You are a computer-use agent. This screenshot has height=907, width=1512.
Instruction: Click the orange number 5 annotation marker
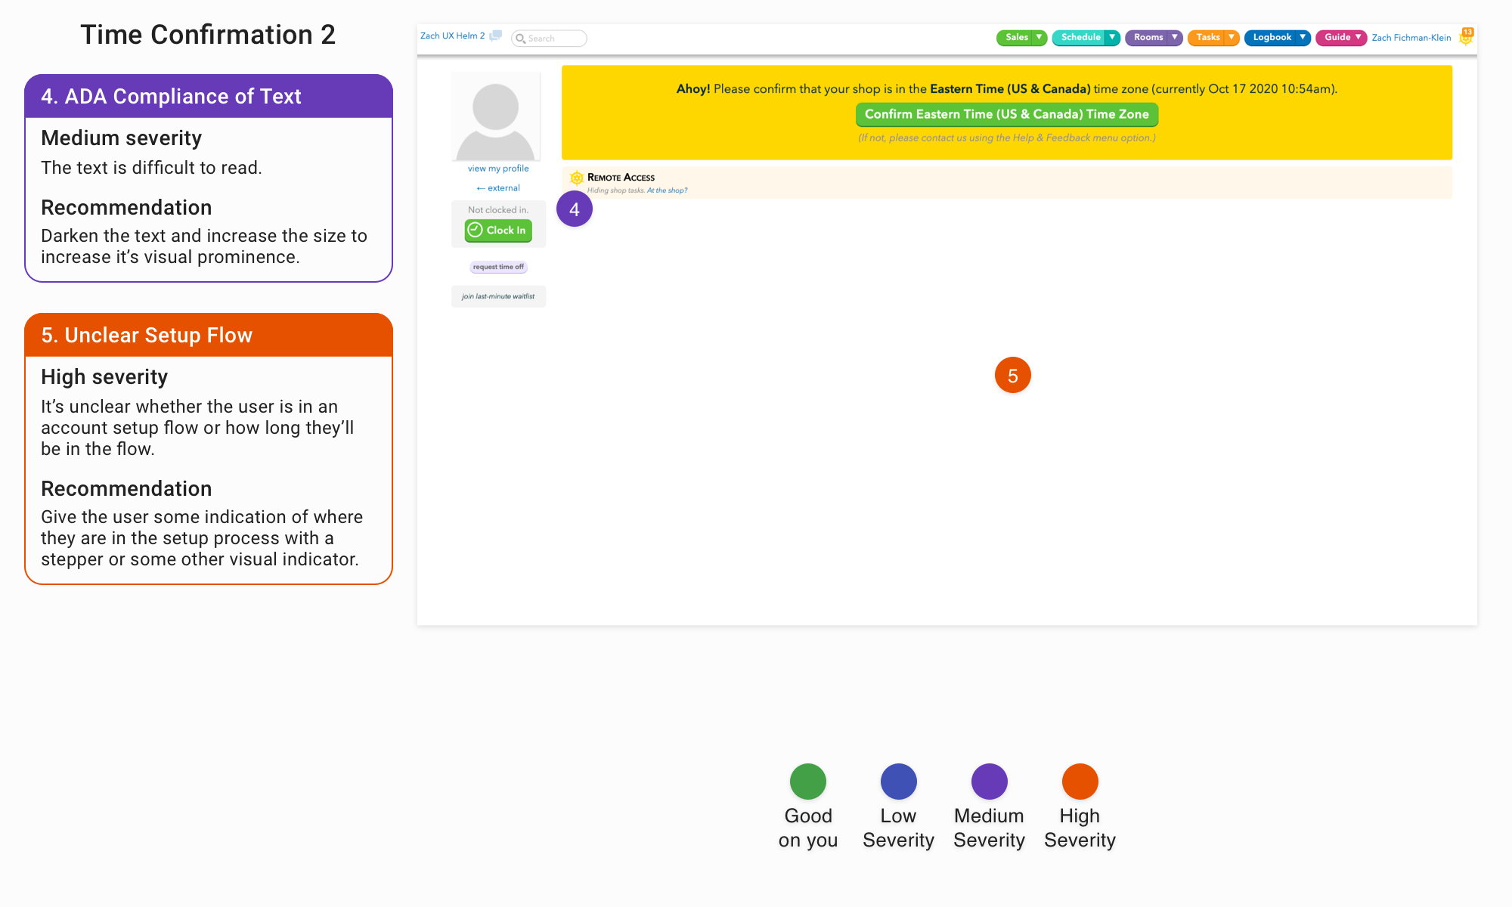point(1012,376)
